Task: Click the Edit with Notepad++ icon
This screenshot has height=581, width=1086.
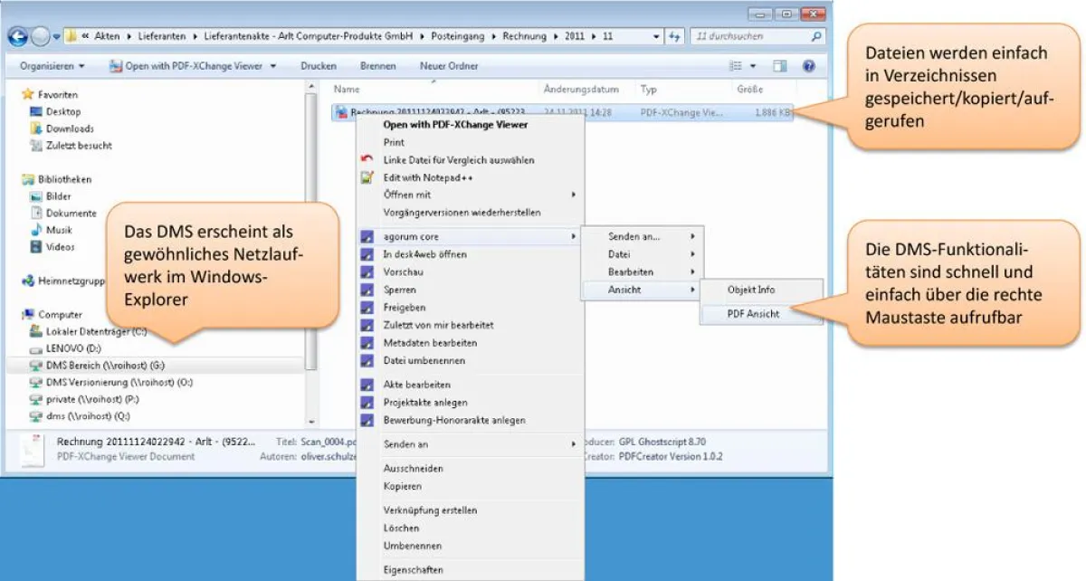Action: (x=367, y=177)
